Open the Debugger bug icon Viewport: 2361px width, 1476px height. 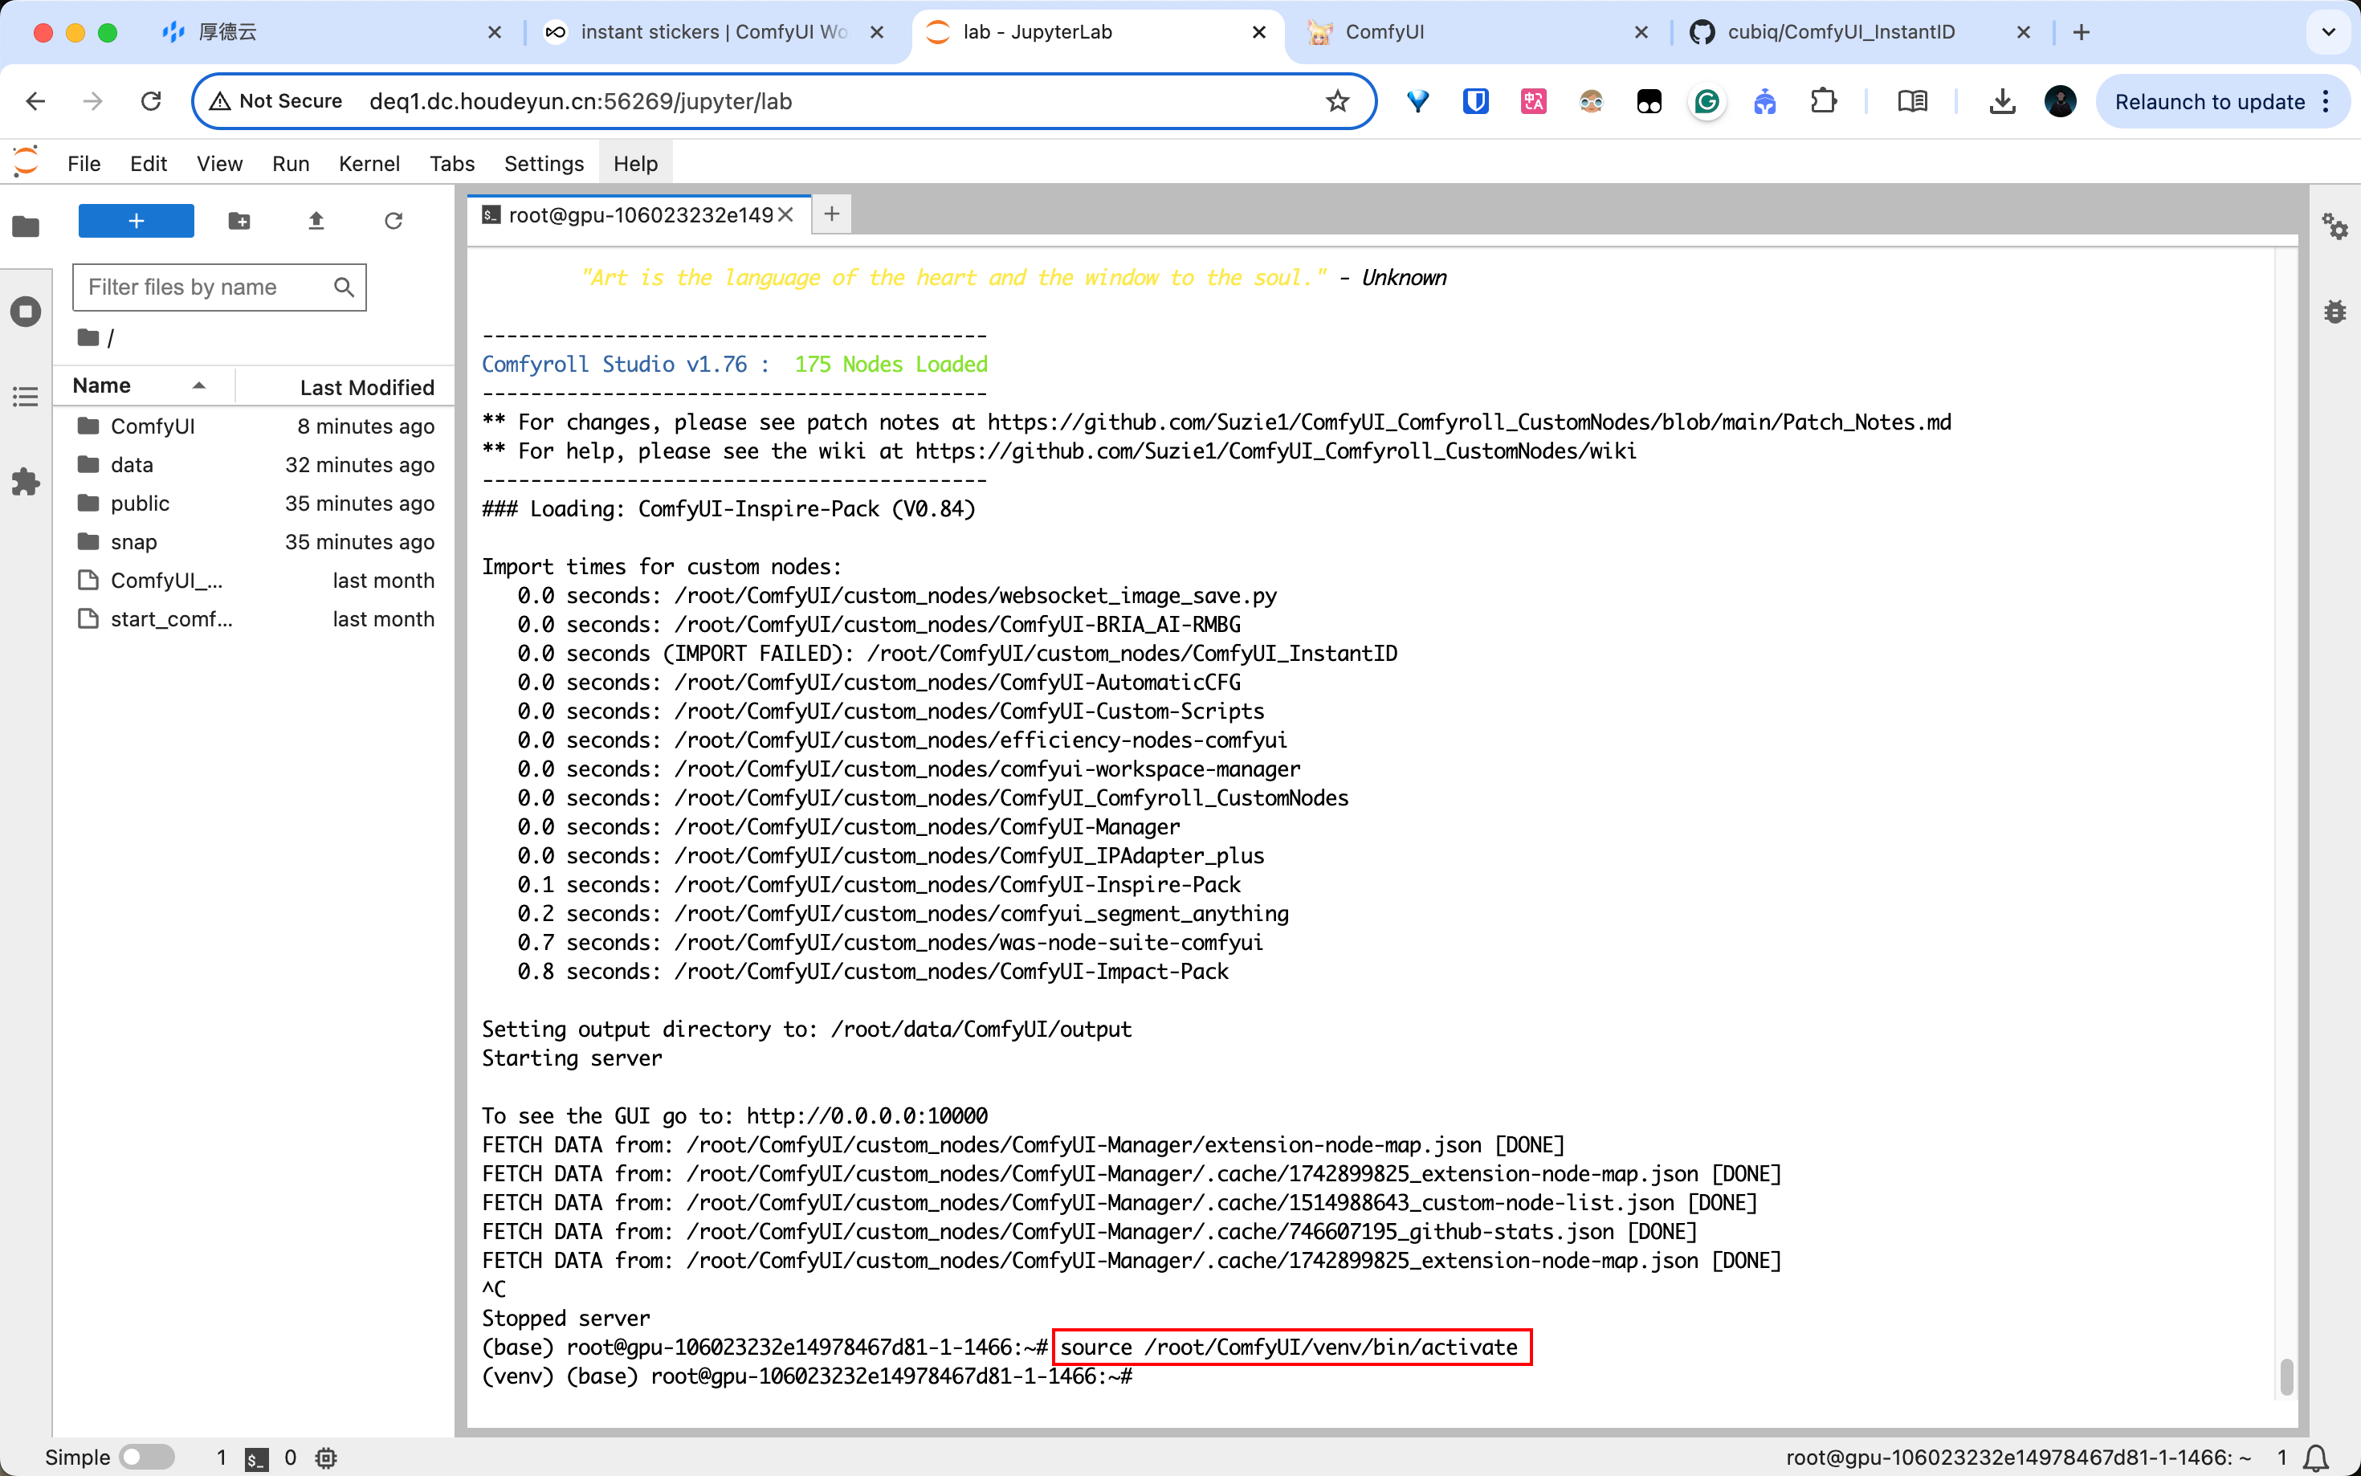pos(2334,312)
